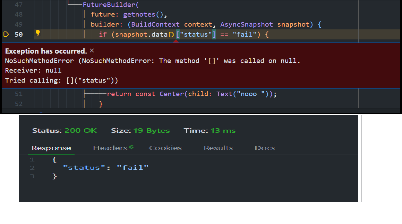Select line number 50 in the gutter

[x=18, y=34]
